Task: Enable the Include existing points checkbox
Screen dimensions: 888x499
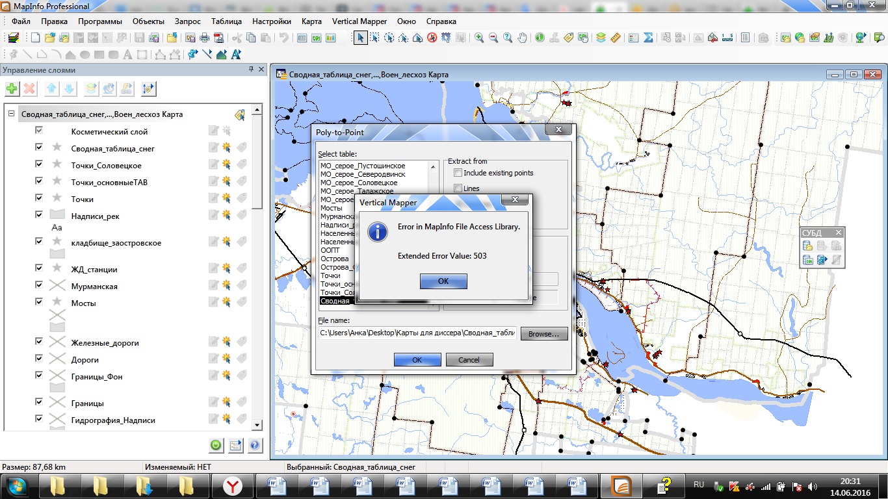Action: pos(458,173)
